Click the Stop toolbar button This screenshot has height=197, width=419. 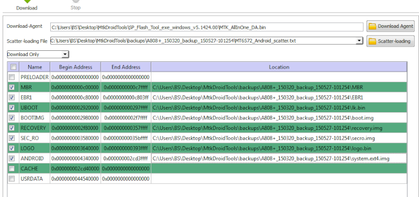pyautogui.click(x=75, y=5)
